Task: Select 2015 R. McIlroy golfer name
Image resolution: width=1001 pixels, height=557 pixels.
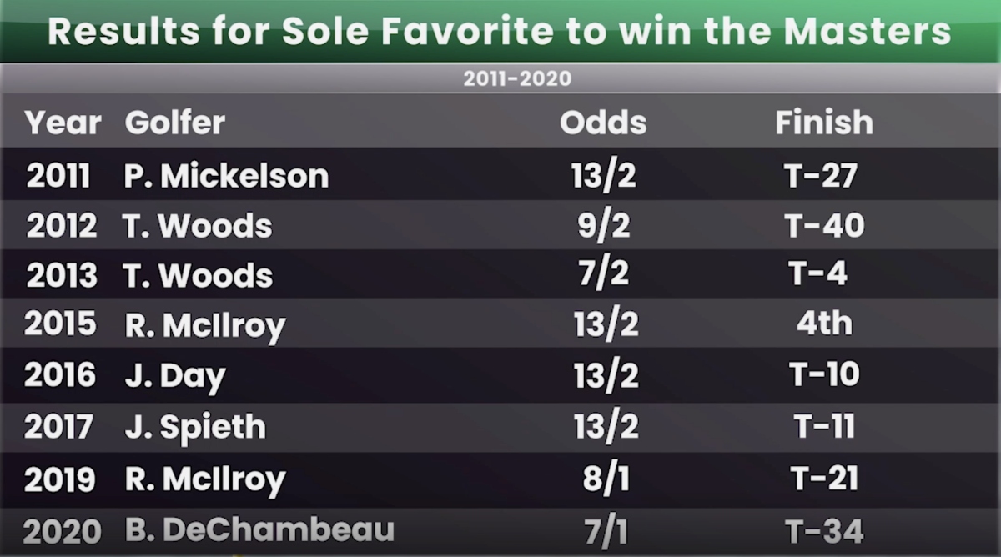Action: point(205,325)
